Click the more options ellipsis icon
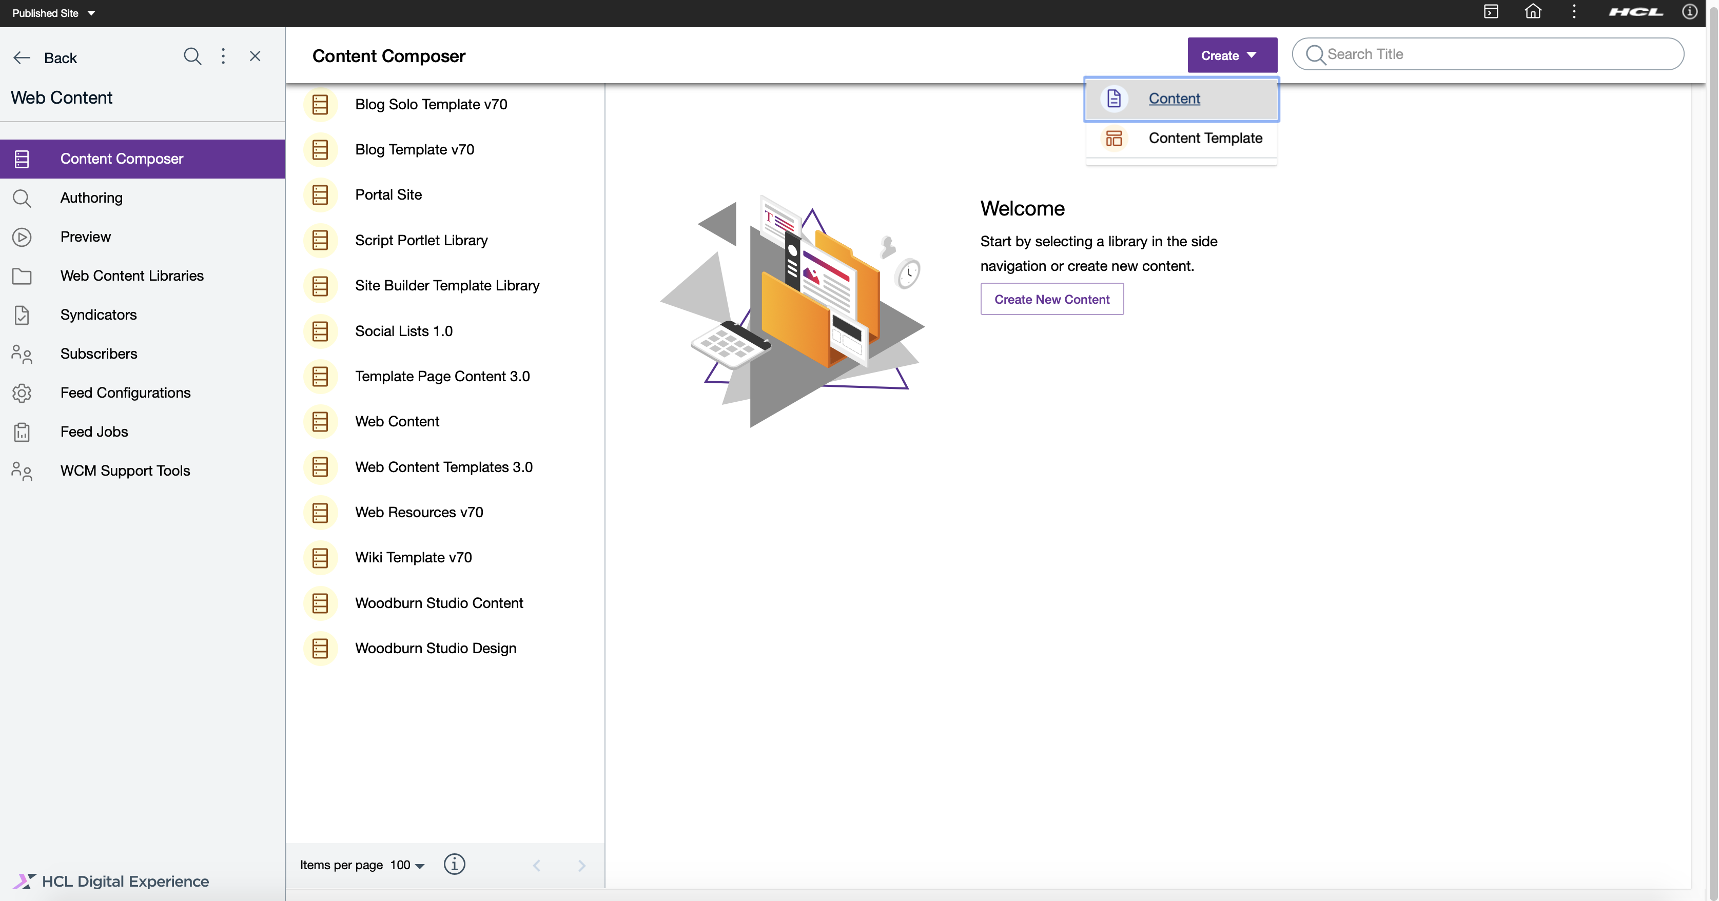Image resolution: width=1719 pixels, height=901 pixels. click(223, 56)
